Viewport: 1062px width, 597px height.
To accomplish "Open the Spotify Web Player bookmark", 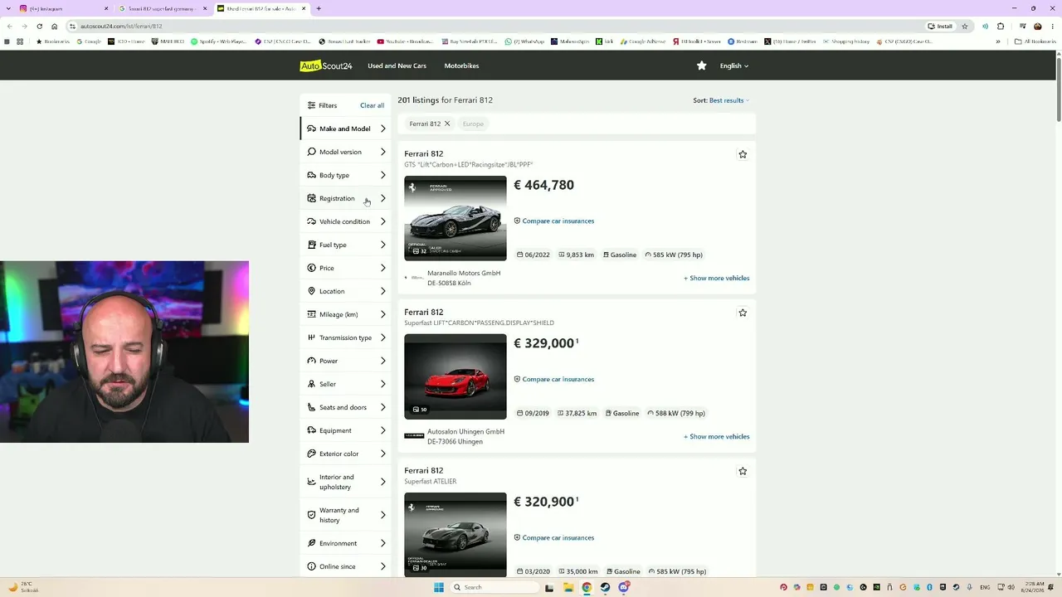I will point(219,41).
